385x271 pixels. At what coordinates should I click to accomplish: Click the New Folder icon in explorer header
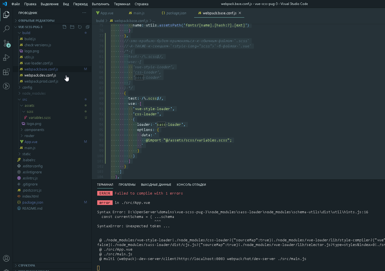tap(72, 27)
